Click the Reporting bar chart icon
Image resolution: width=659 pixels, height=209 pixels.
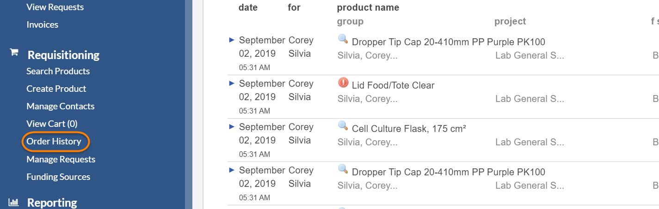[14, 202]
